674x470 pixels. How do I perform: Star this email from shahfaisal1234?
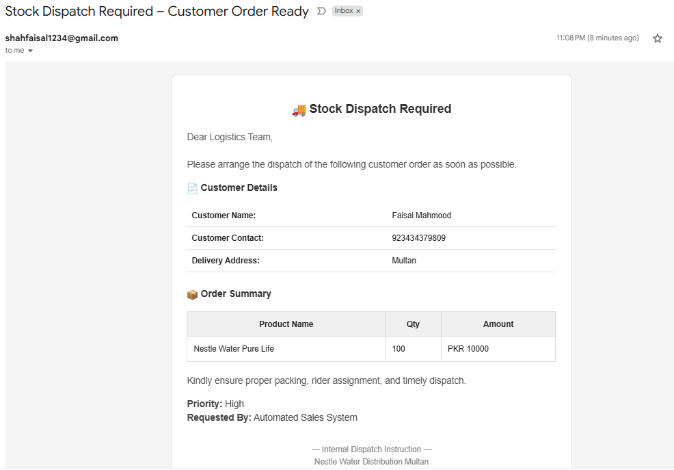tap(657, 38)
